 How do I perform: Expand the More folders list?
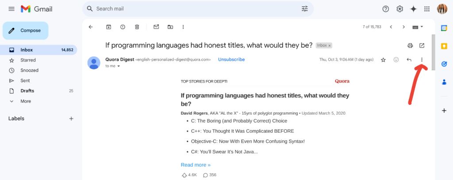coord(26,101)
